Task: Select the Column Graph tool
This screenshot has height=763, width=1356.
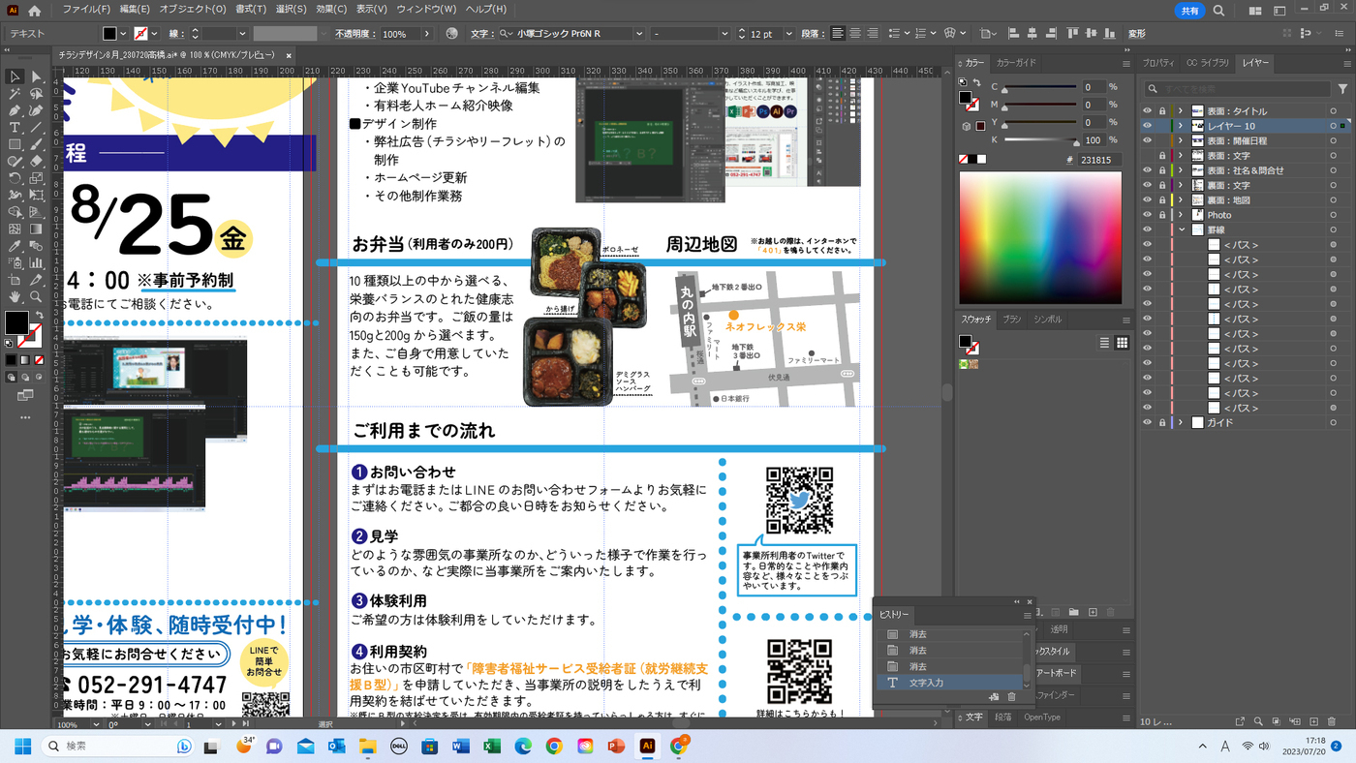Action: point(37,262)
